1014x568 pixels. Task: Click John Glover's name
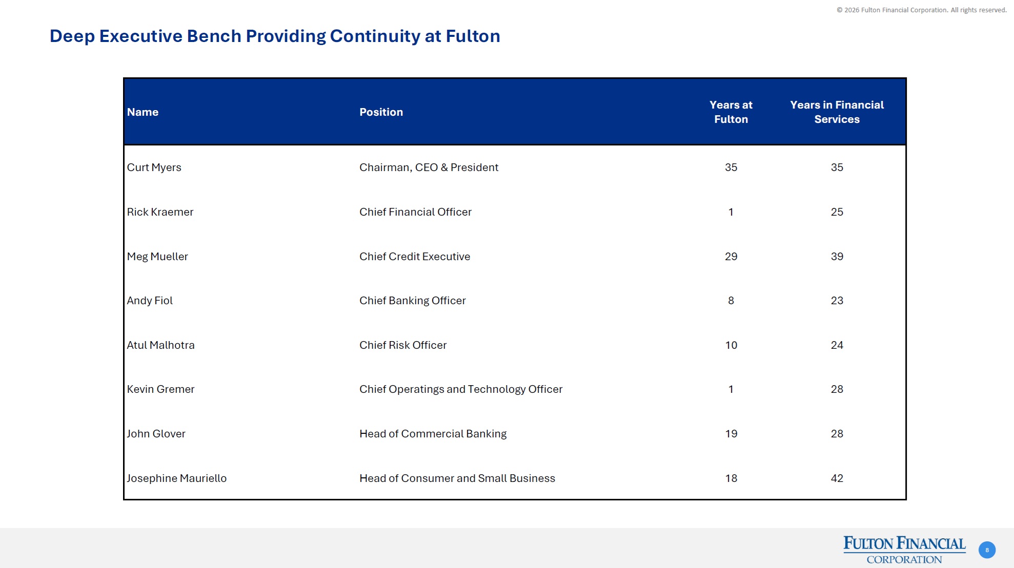pyautogui.click(x=156, y=434)
